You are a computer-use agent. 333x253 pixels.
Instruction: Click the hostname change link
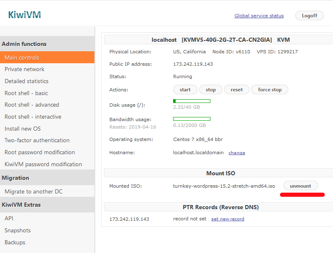pyautogui.click(x=236, y=153)
